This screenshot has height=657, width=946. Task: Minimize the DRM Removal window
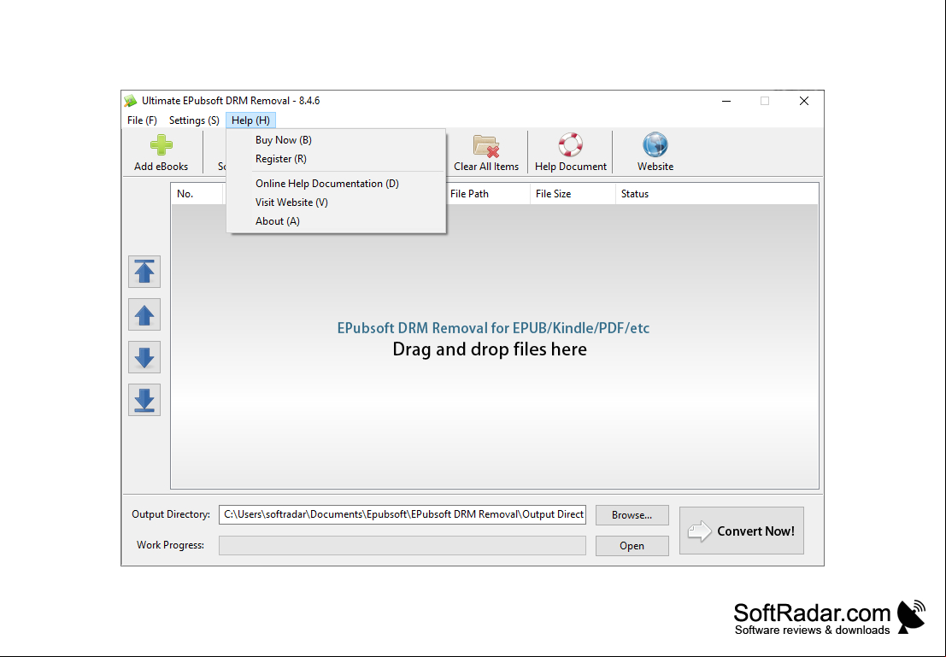(726, 102)
